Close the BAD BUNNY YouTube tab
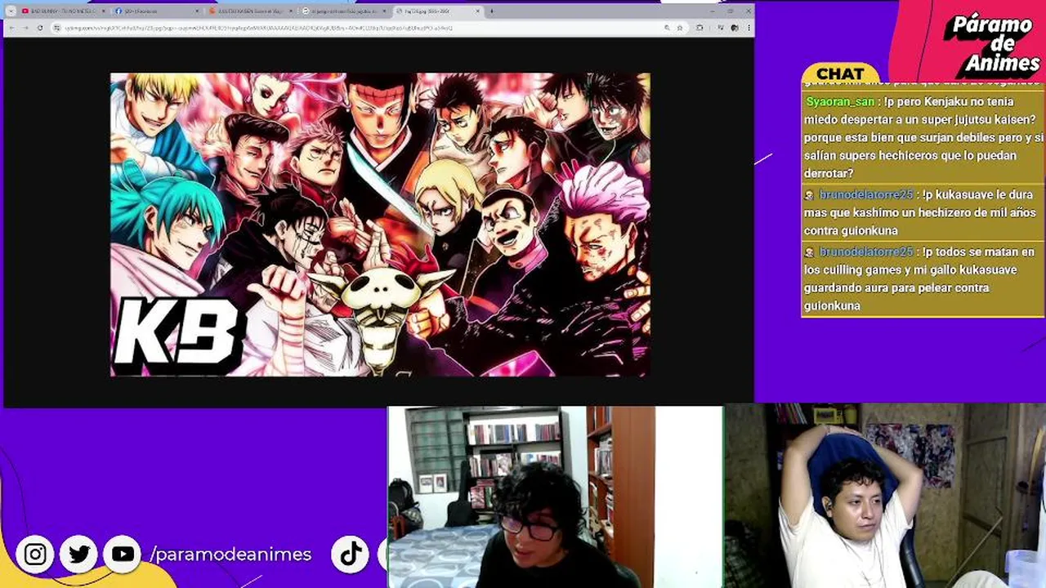1046x588 pixels. (103, 11)
